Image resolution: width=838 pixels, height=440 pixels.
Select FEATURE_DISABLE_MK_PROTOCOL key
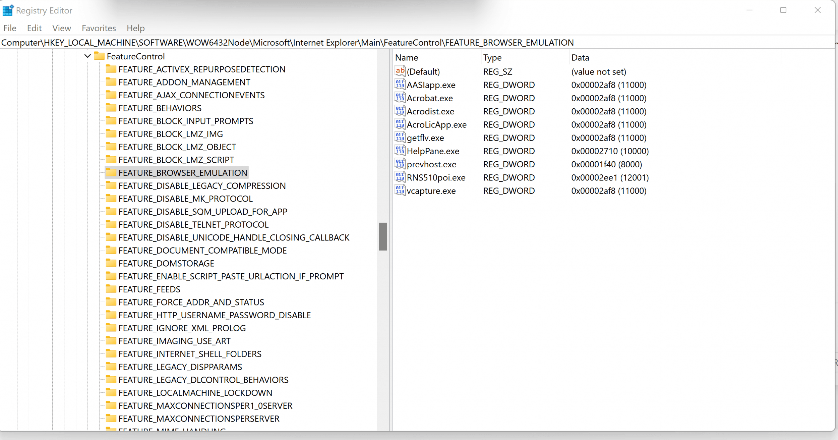(186, 199)
